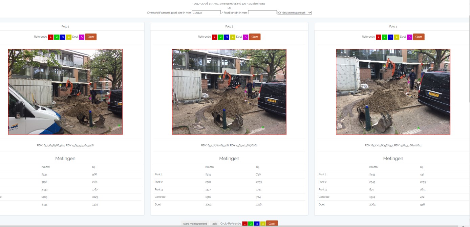Select blue reference 3 in Foto 3
The image size is (470, 227).
click(x=390, y=37)
